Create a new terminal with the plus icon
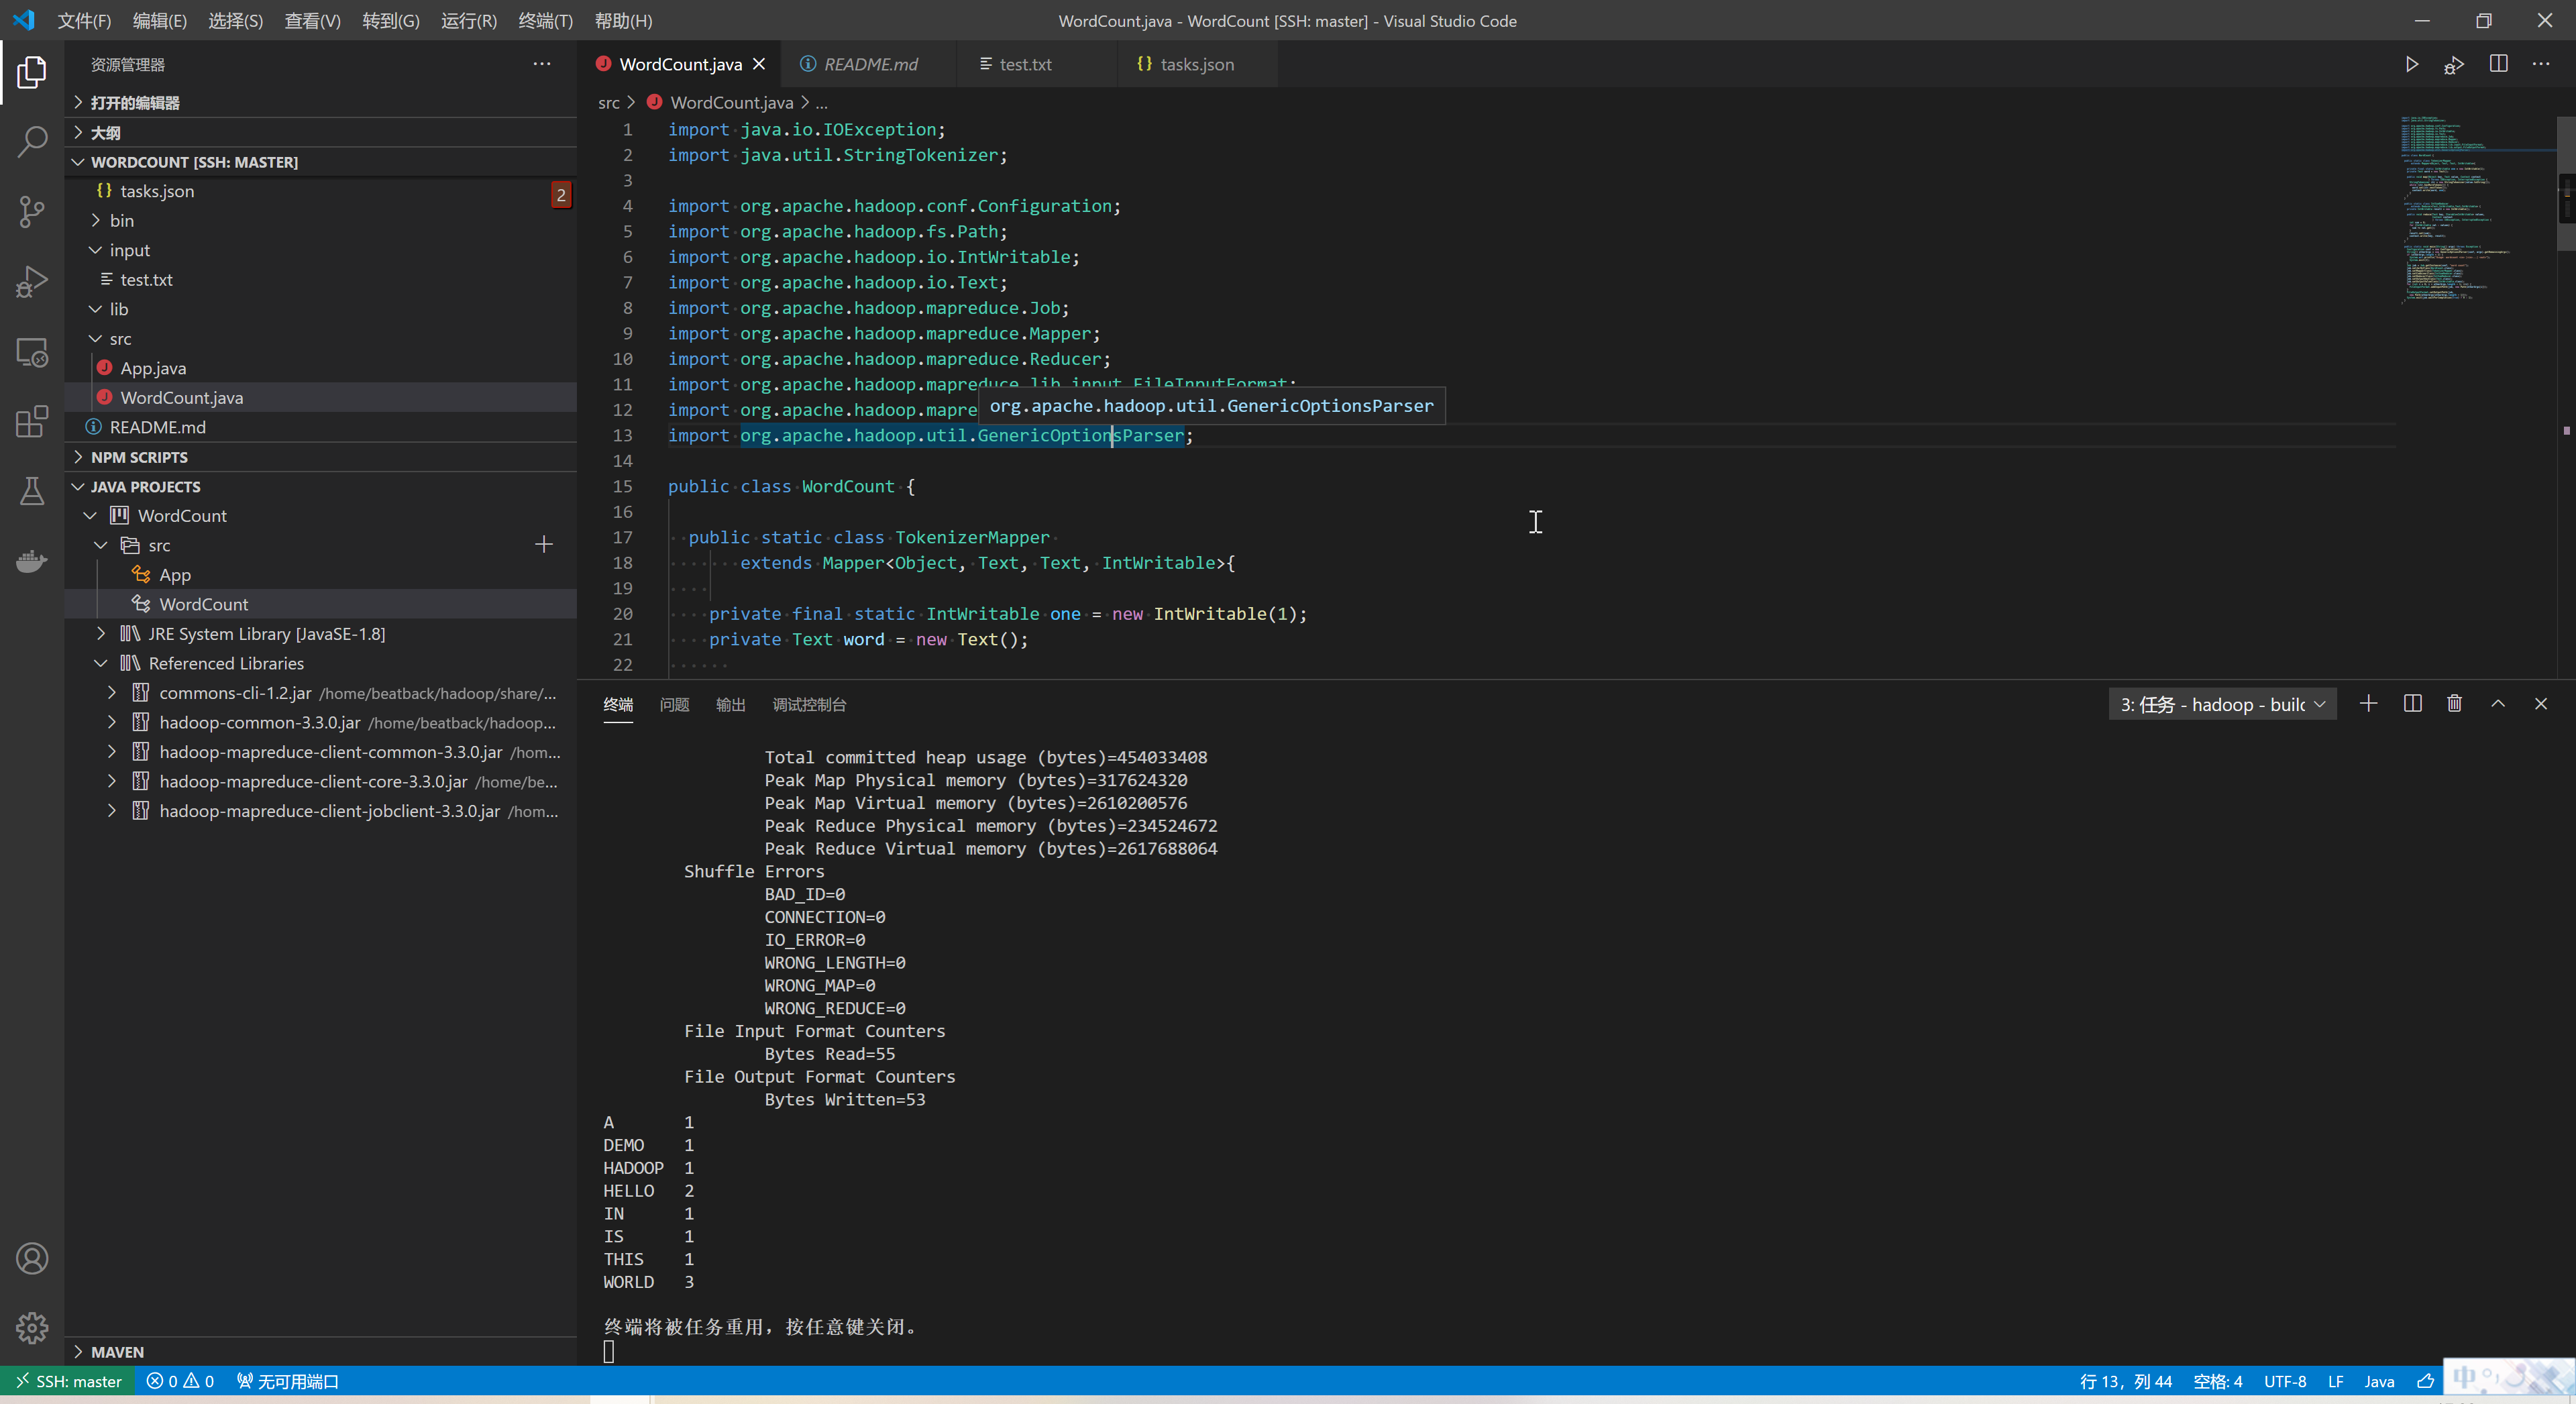Image resolution: width=2576 pixels, height=1404 pixels. (x=2369, y=704)
